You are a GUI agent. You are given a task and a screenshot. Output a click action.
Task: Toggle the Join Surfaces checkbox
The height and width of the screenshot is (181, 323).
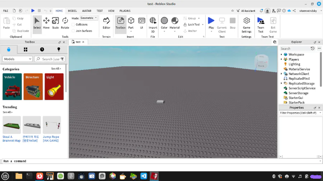point(73,31)
